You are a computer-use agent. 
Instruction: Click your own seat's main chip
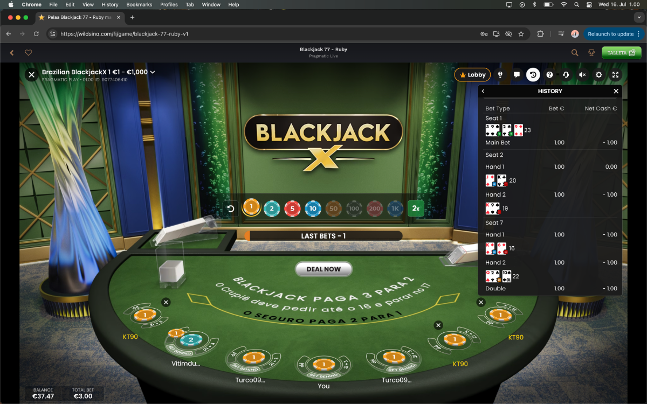[x=323, y=364]
